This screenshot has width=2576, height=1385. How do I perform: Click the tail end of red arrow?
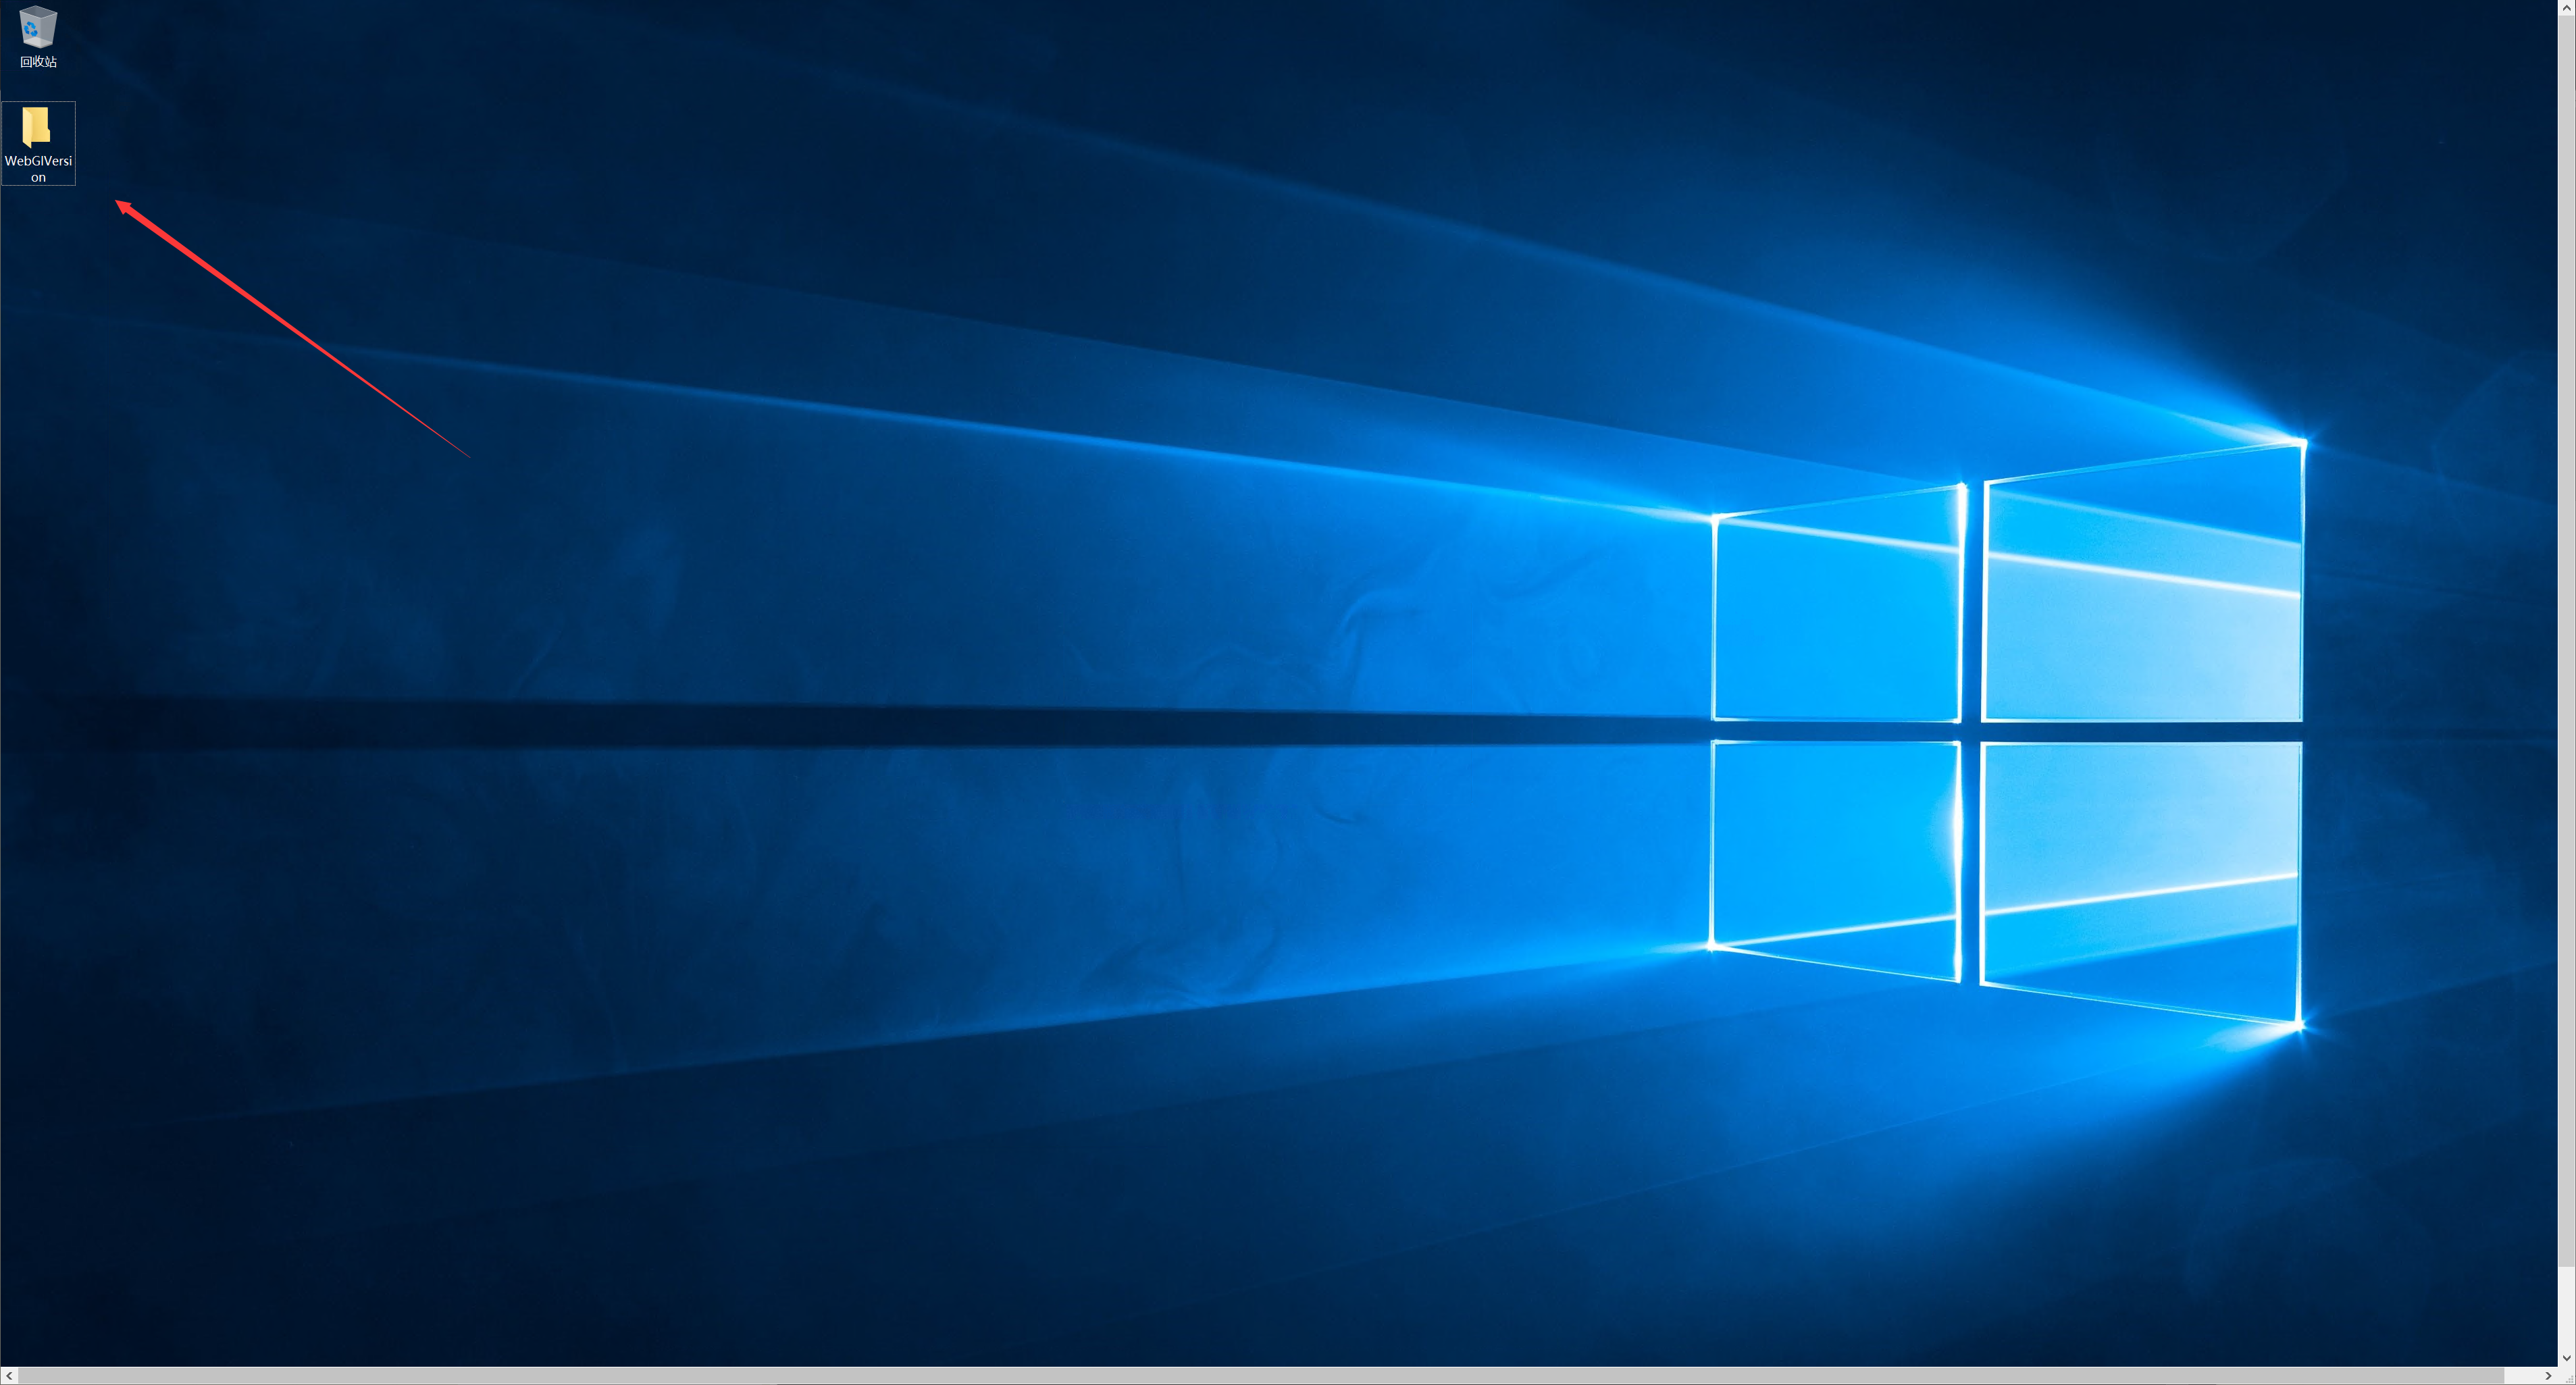[468, 456]
